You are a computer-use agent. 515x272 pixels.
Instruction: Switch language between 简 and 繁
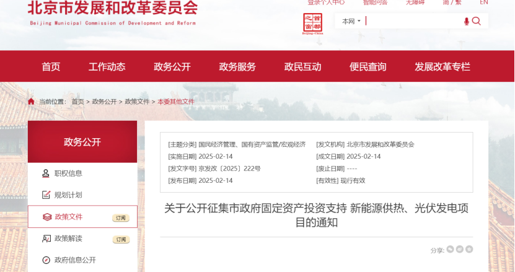pos(452,2)
